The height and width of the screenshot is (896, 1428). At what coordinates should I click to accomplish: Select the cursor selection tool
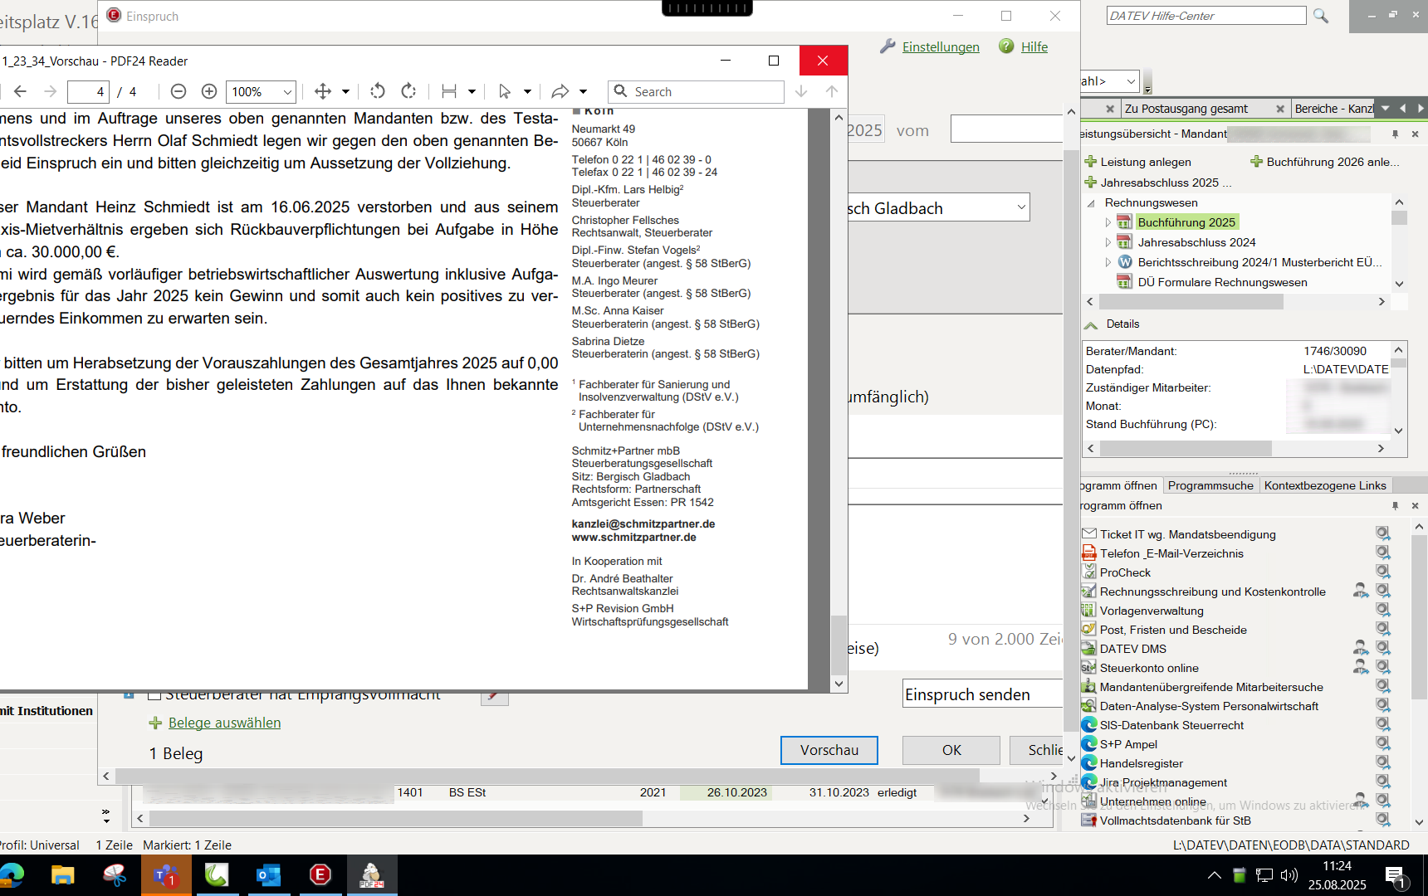tap(504, 91)
